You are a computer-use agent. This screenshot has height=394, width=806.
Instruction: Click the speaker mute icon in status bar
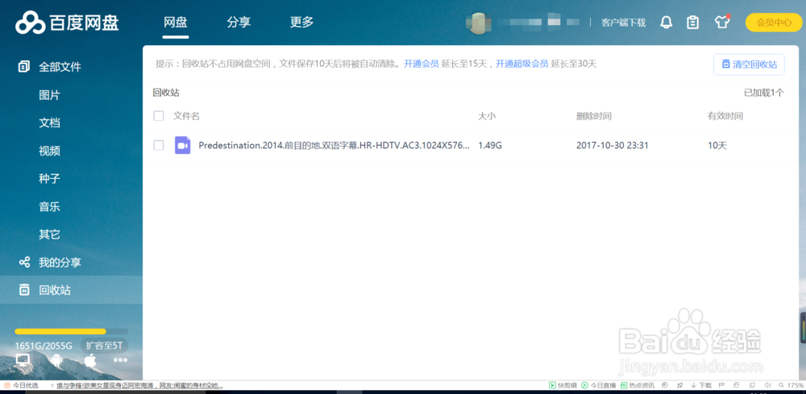(x=768, y=385)
